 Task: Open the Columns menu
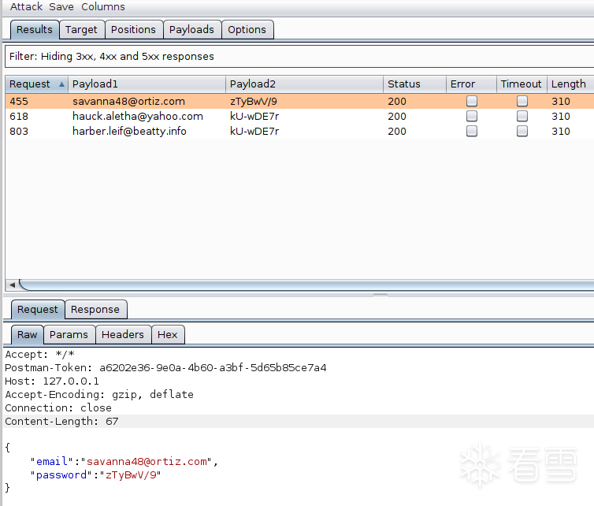103,6
